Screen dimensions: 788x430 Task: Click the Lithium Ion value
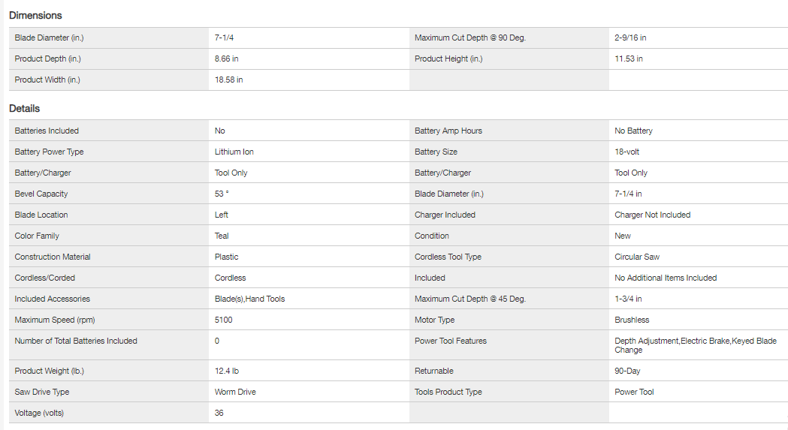pyautogui.click(x=234, y=152)
